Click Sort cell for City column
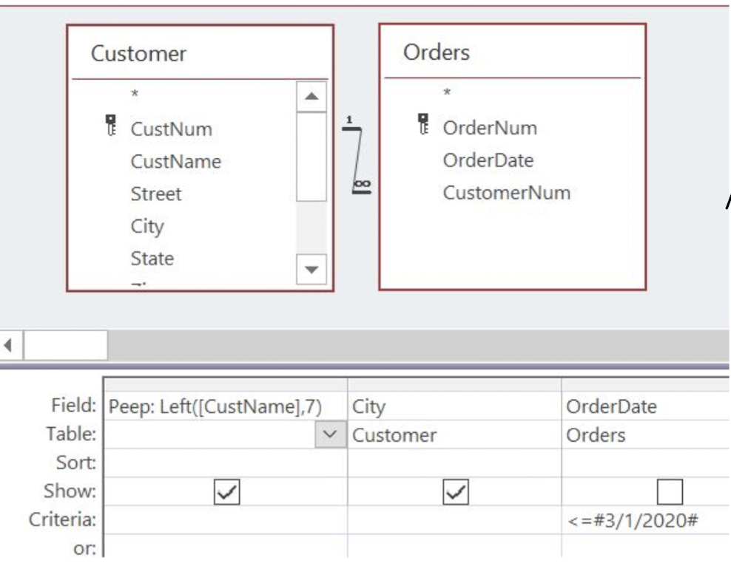Image resolution: width=731 pixels, height=563 pixels. tap(454, 463)
